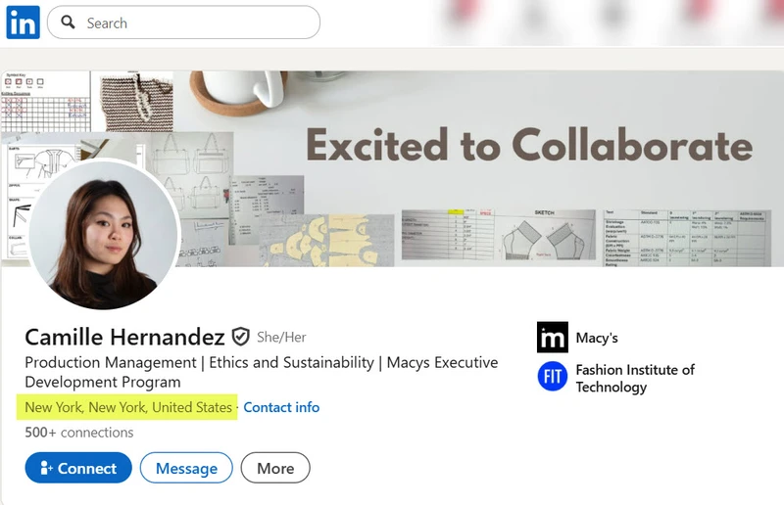784x505 pixels.
Task: Click the Message button
Action: coord(186,468)
